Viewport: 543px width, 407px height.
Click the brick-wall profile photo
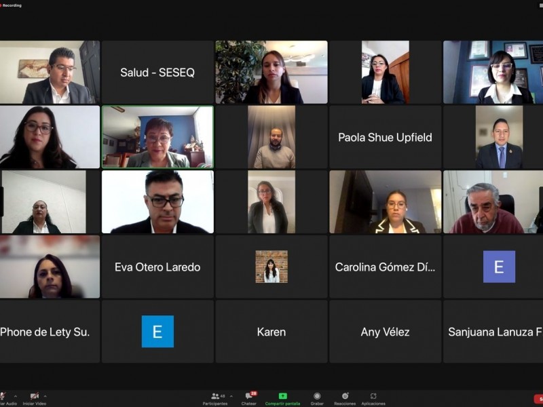271,267
